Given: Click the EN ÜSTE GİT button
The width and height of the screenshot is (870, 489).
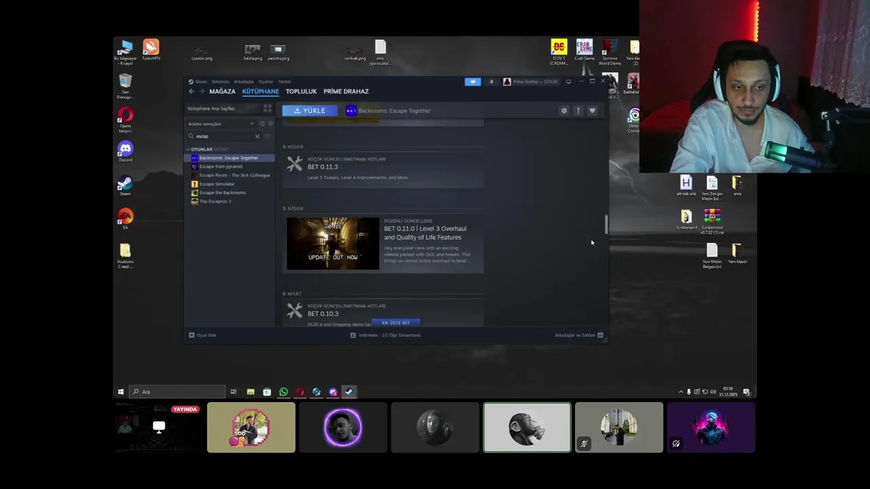Looking at the screenshot, I should pos(396,323).
